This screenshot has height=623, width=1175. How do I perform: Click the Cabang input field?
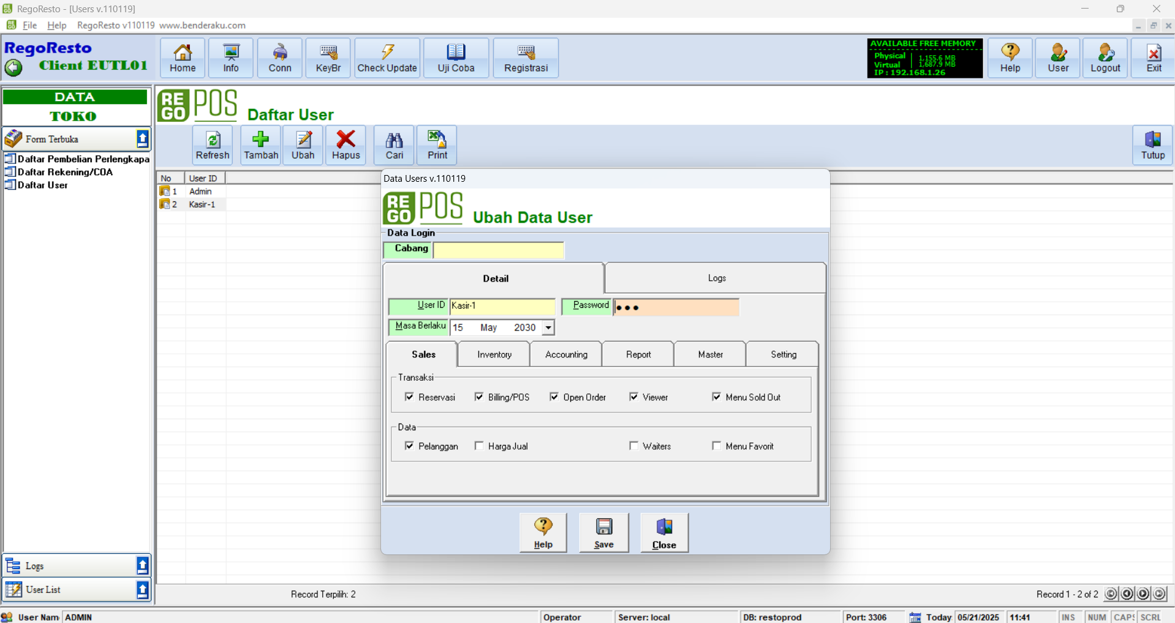[498, 250]
